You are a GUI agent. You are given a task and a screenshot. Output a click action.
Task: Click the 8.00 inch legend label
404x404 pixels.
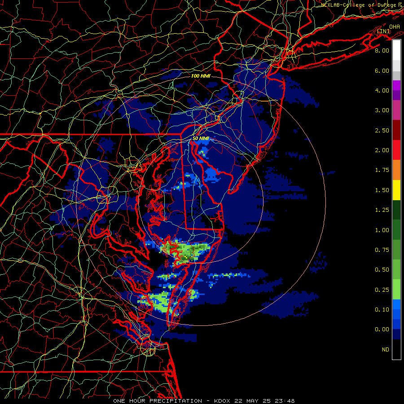[x=382, y=50]
